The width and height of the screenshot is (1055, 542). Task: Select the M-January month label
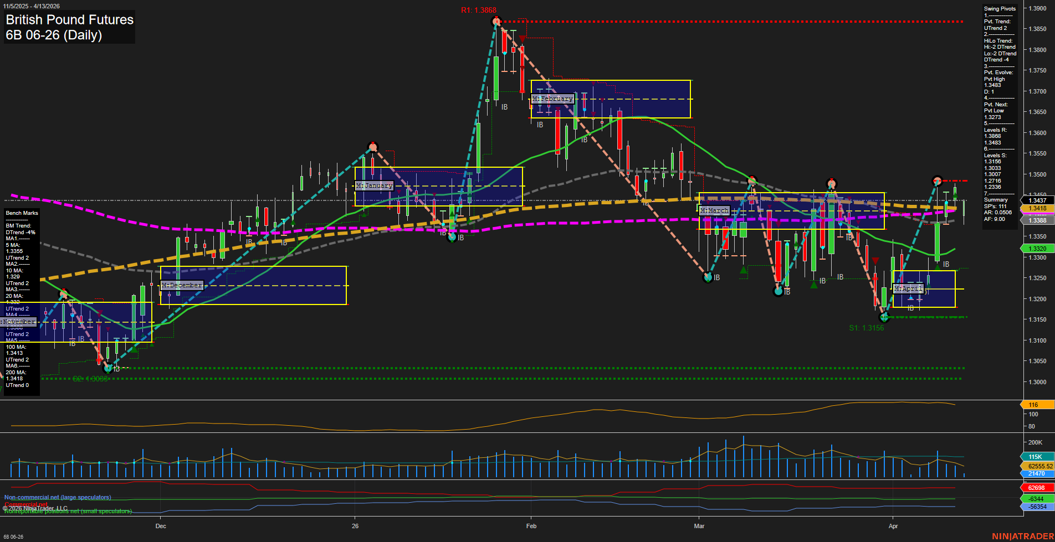374,185
